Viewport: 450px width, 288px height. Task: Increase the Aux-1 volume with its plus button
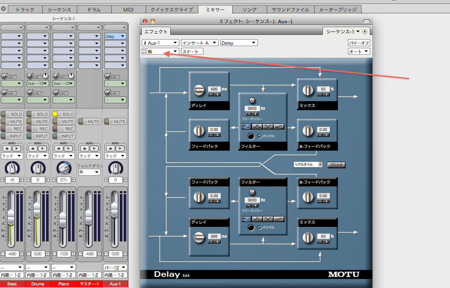click(x=125, y=254)
